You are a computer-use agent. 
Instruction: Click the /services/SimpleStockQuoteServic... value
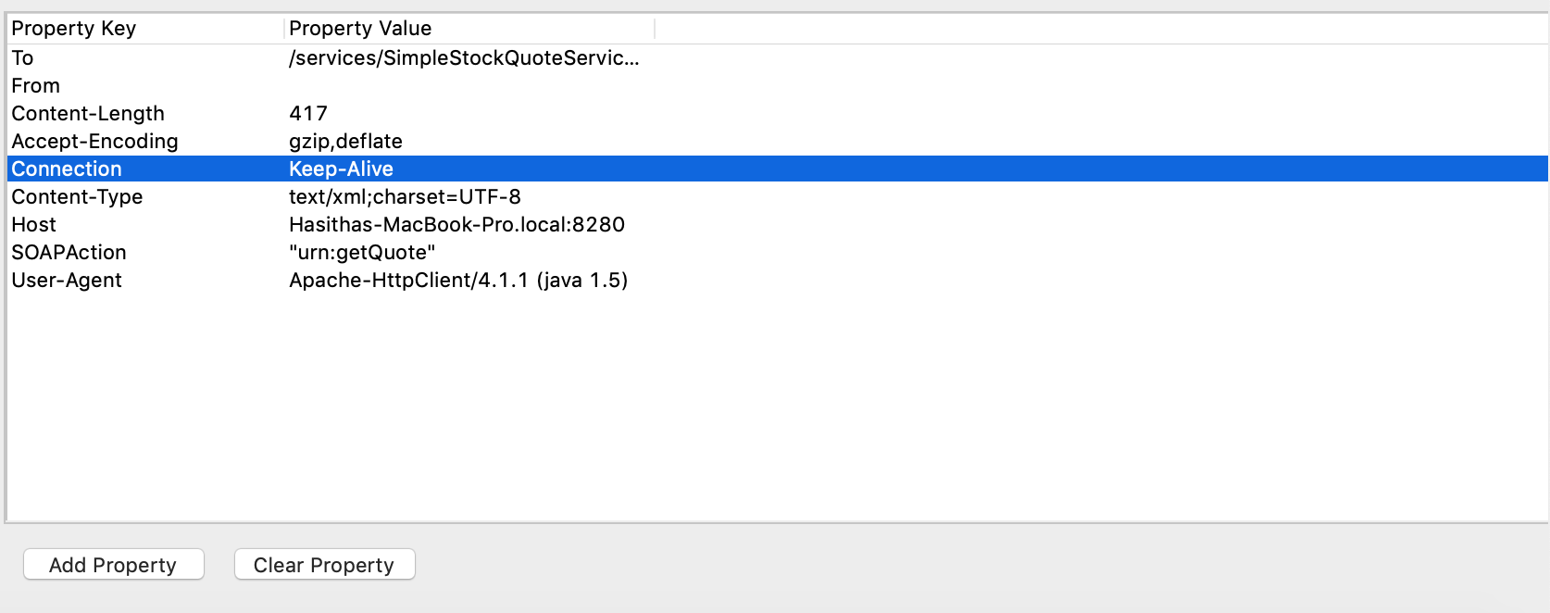point(464,58)
